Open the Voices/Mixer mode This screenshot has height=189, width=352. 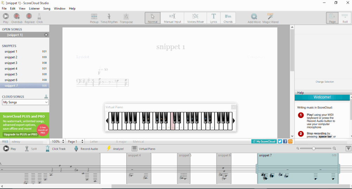tap(195, 18)
